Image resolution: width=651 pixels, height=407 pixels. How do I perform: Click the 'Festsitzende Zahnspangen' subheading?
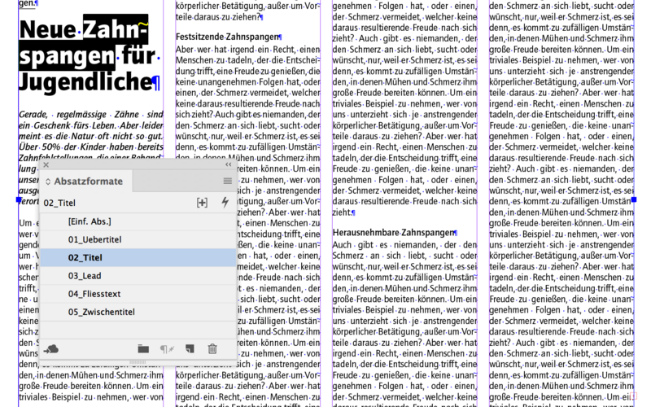227,37
